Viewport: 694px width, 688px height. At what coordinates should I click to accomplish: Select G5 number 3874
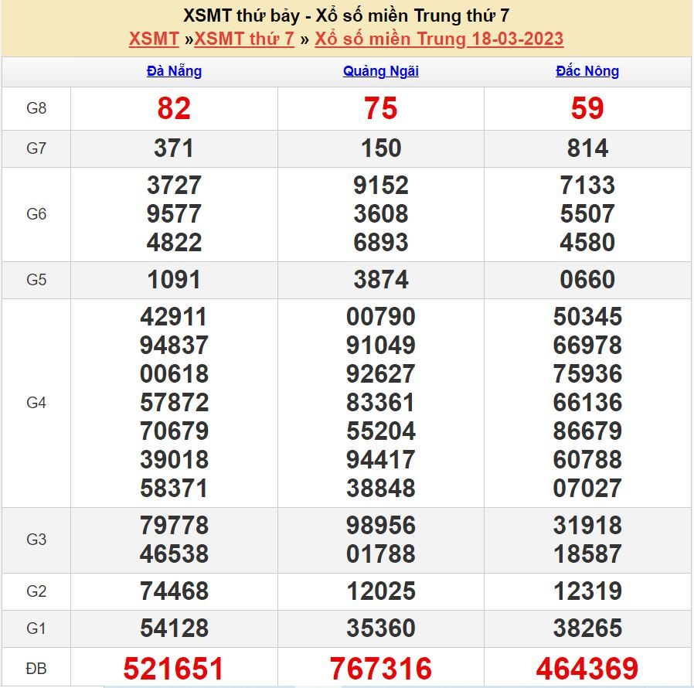[x=381, y=280]
